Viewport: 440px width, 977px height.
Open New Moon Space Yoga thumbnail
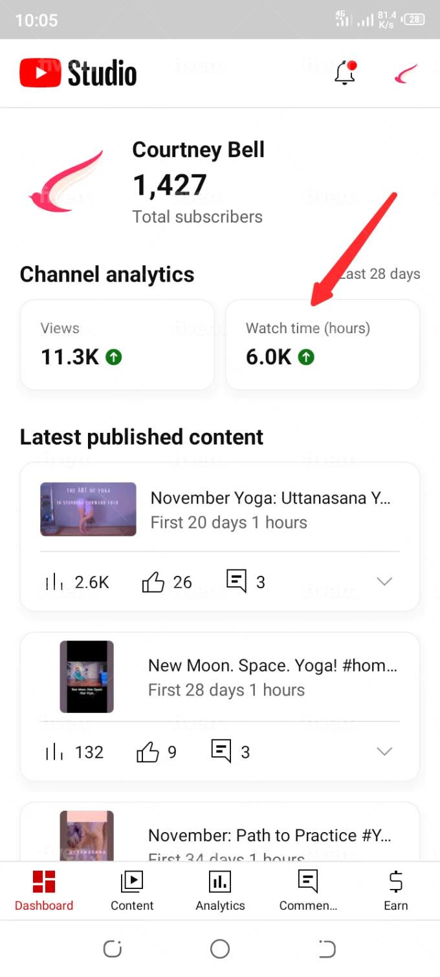tap(87, 677)
